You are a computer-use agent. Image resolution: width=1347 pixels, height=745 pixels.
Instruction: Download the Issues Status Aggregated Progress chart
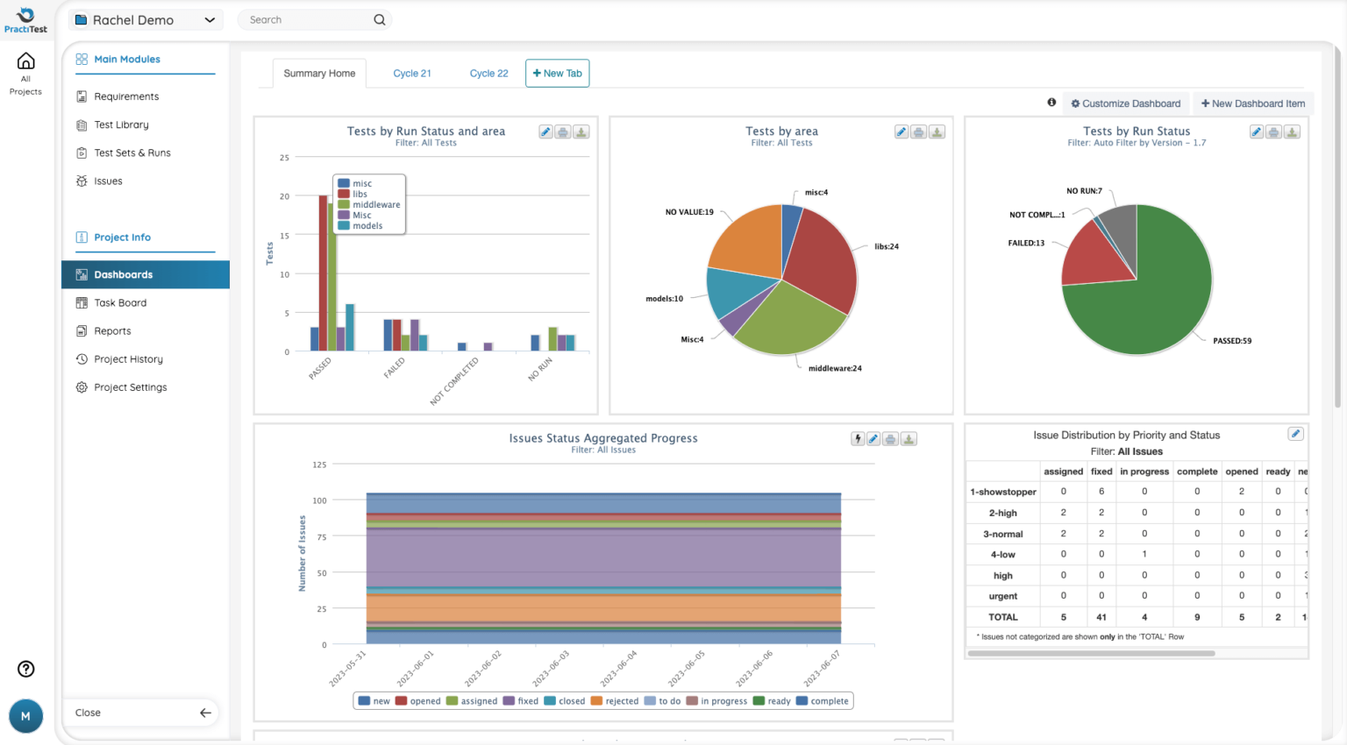[x=909, y=439]
